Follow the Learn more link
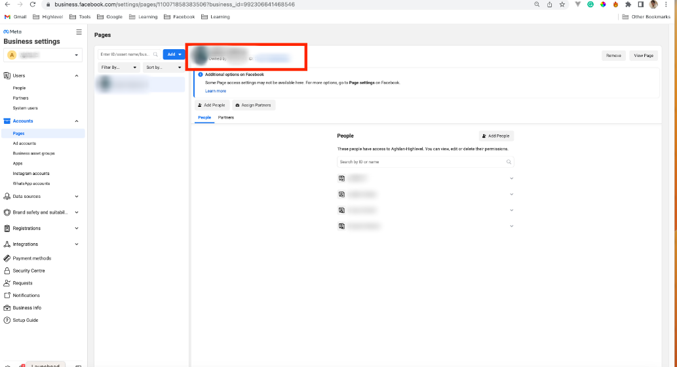The width and height of the screenshot is (677, 367). click(x=216, y=91)
